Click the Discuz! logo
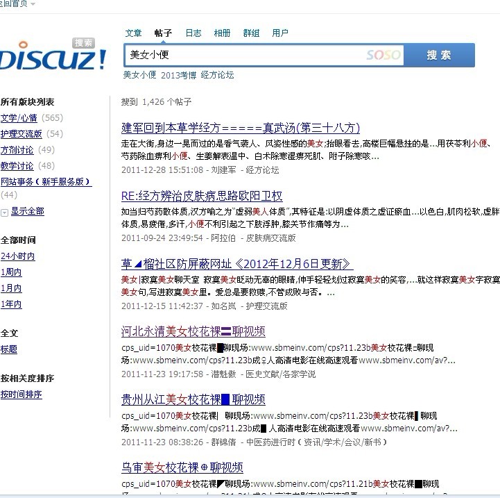Viewport: 500px width, 498px height. [53, 55]
